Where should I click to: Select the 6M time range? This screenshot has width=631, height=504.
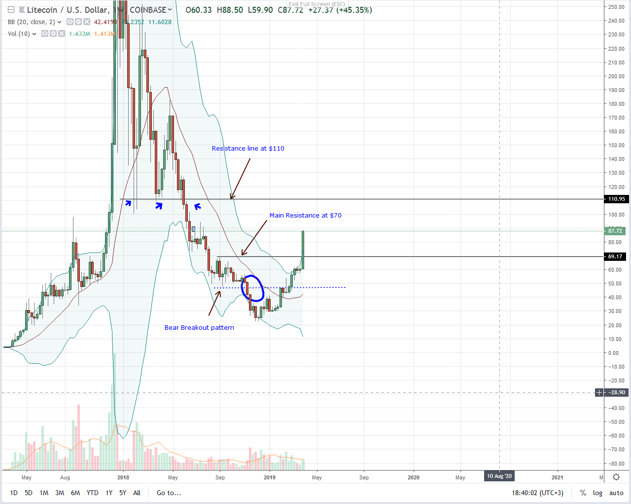[x=75, y=493]
